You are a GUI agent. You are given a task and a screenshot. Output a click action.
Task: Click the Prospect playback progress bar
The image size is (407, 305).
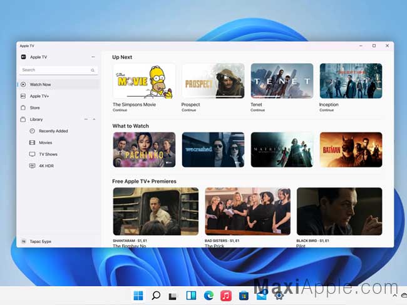pyautogui.click(x=213, y=97)
